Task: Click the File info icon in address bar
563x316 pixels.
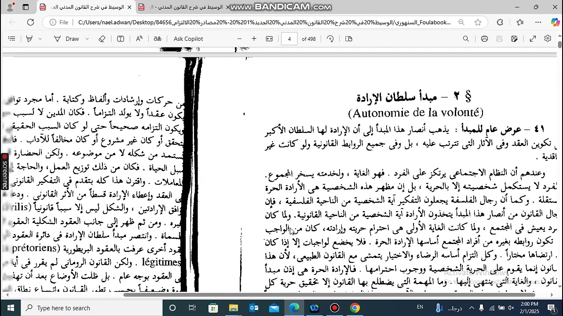Action: (59, 22)
